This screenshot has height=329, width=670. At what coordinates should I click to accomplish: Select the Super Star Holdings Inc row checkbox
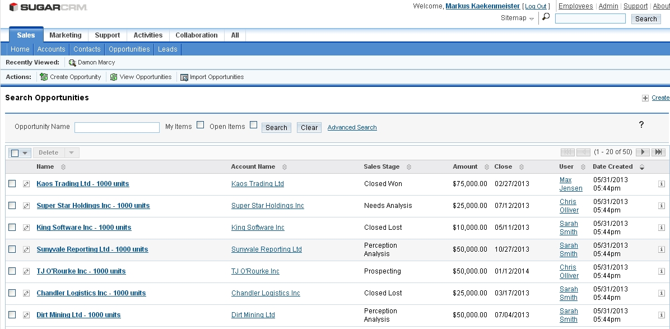pos(12,205)
